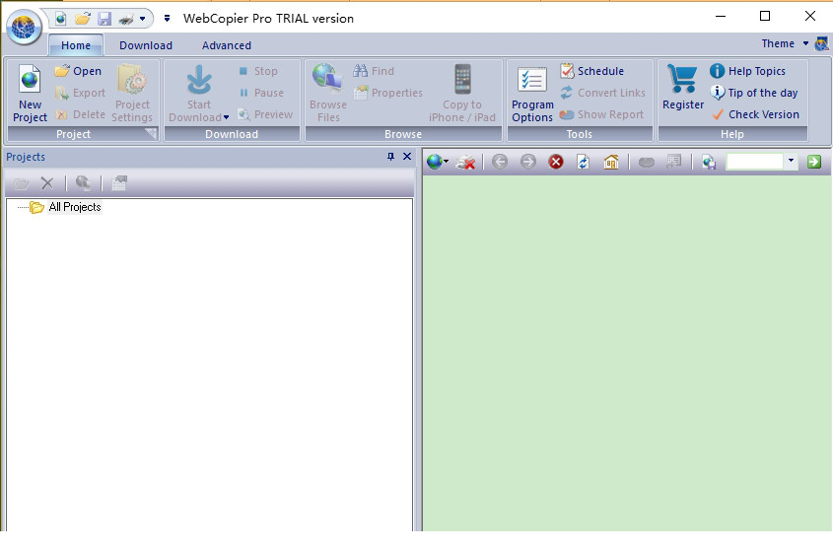
Task: Click the Pause download button
Action: [261, 93]
